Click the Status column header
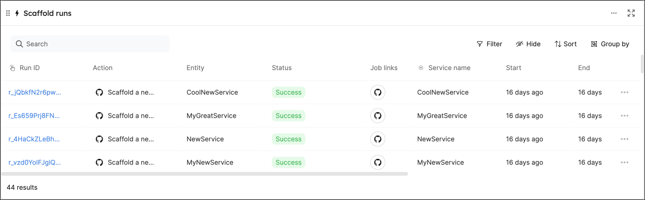 pos(282,68)
